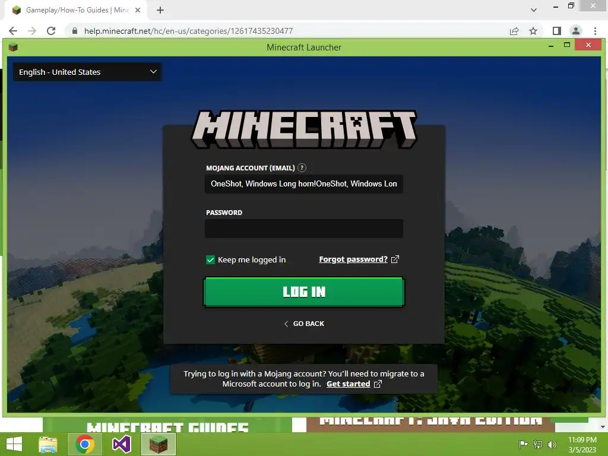Click the help question mark beside Mojang Account

tap(302, 168)
